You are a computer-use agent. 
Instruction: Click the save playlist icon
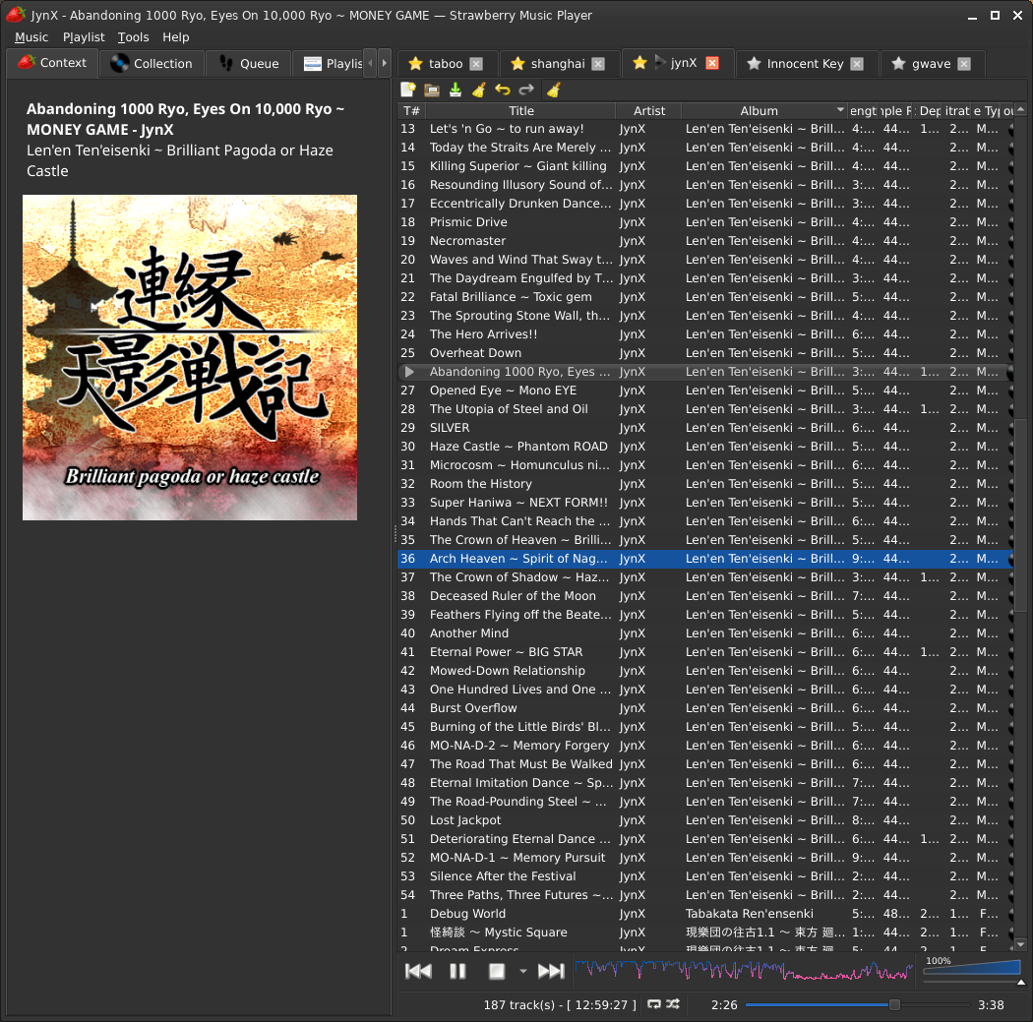click(x=456, y=90)
